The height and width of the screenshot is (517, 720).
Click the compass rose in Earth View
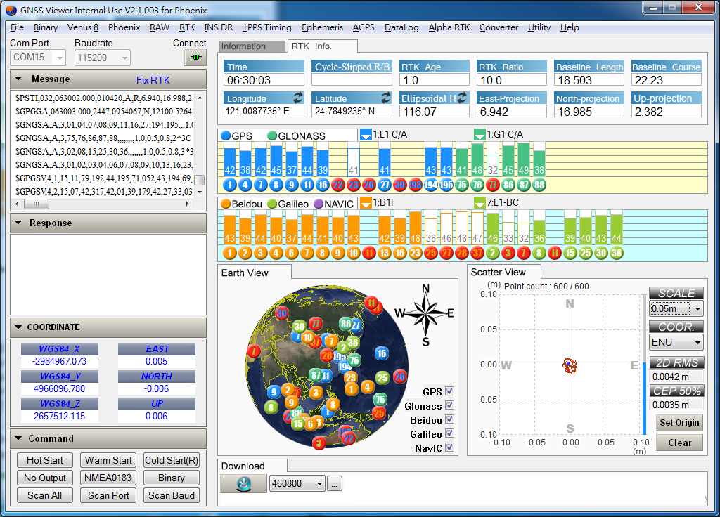425,313
